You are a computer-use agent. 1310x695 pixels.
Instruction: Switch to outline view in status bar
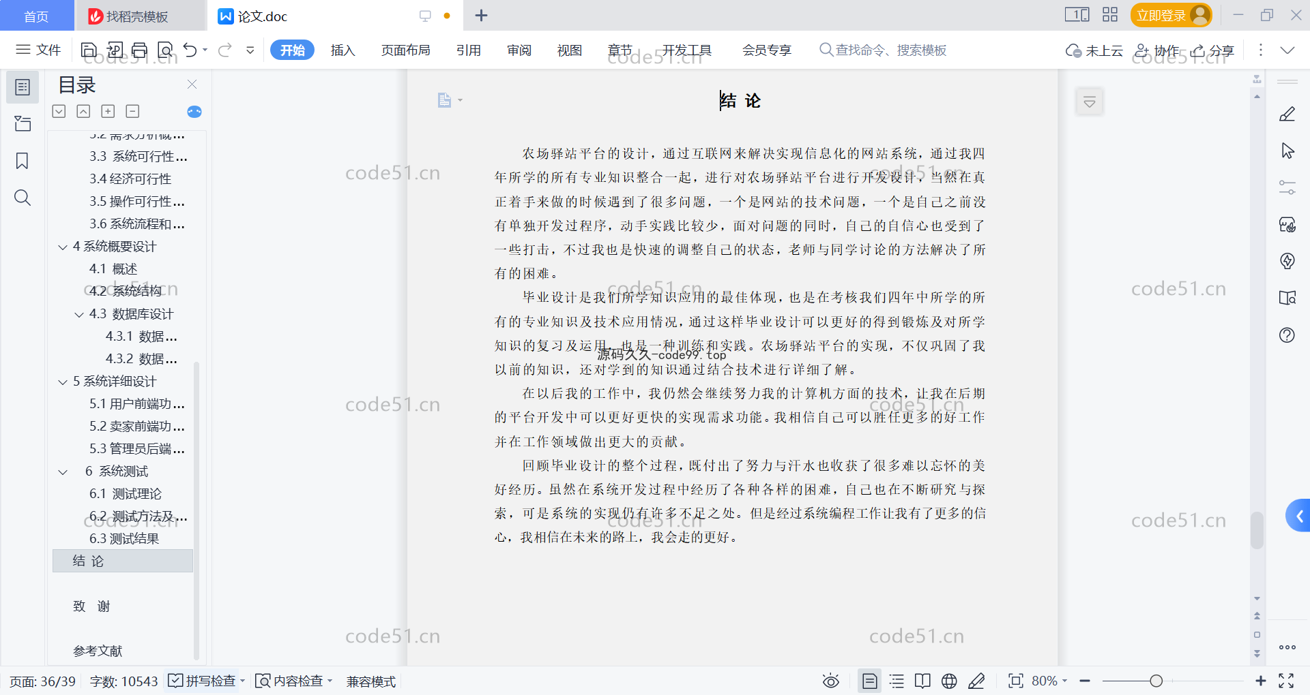(897, 681)
